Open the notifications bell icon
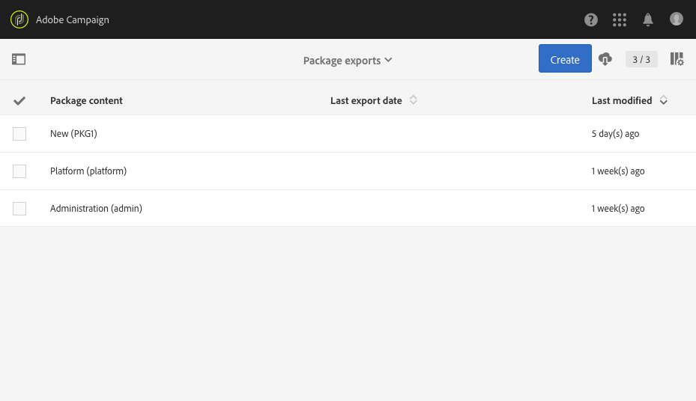 click(x=648, y=19)
